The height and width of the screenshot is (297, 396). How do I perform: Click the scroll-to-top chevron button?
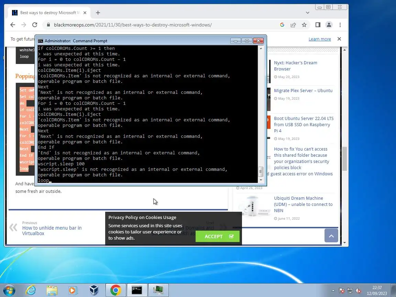point(331,235)
